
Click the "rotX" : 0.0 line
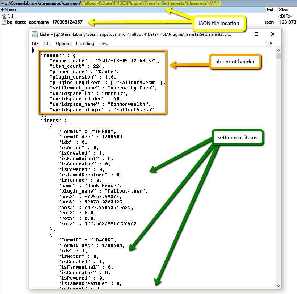[77, 213]
